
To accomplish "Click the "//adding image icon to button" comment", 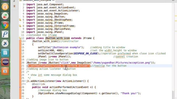I will (x=47, y=60).
